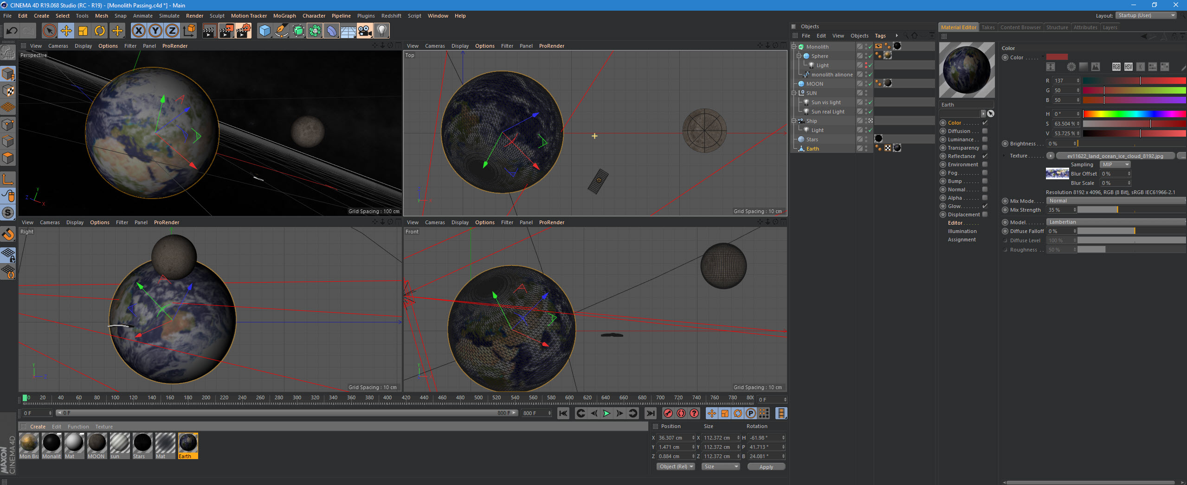Open the texture file name button

(x=1115, y=156)
